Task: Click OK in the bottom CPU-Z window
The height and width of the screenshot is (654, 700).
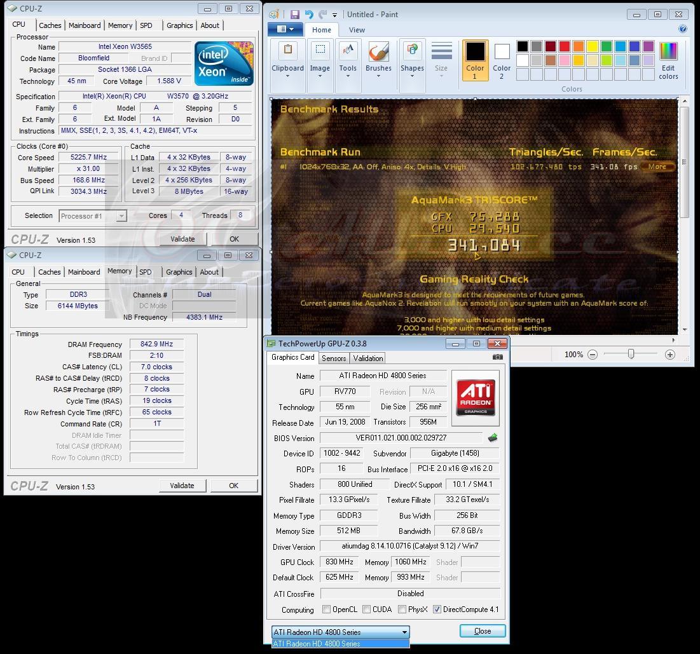Action: [x=234, y=485]
